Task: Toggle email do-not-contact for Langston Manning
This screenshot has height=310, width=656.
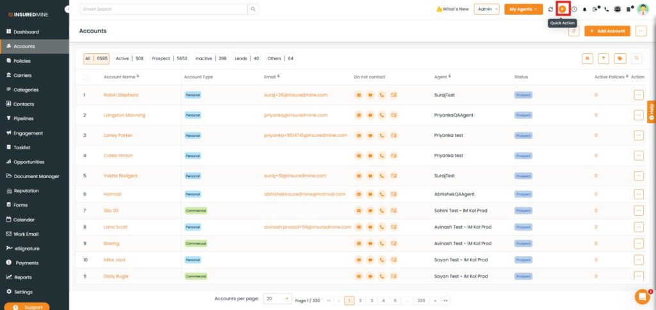Action: (x=393, y=115)
